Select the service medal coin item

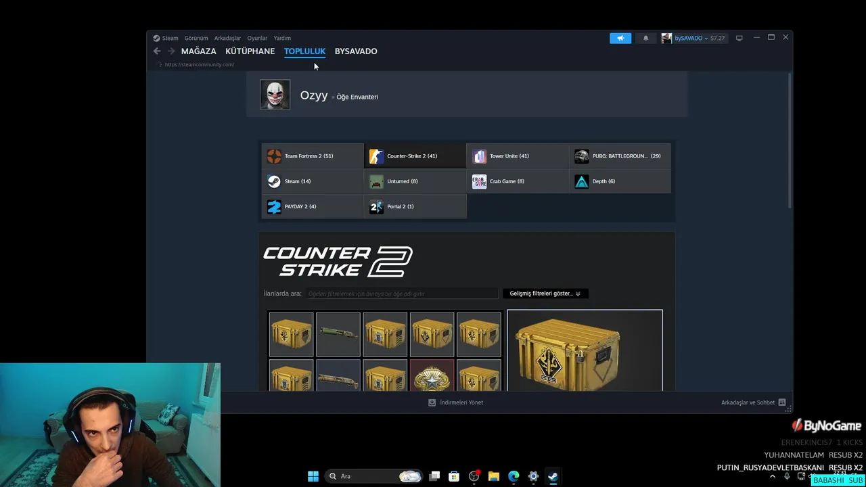pos(432,375)
